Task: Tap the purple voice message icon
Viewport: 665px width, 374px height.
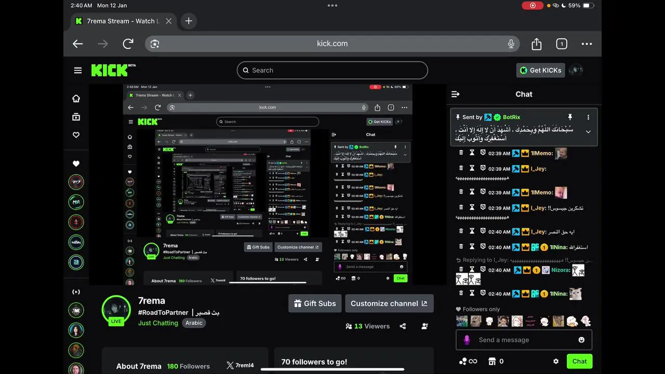Action: [x=467, y=340]
